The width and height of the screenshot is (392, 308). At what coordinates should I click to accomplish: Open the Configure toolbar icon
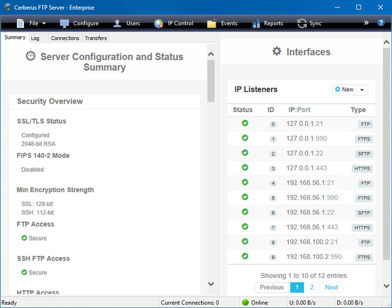[65, 23]
